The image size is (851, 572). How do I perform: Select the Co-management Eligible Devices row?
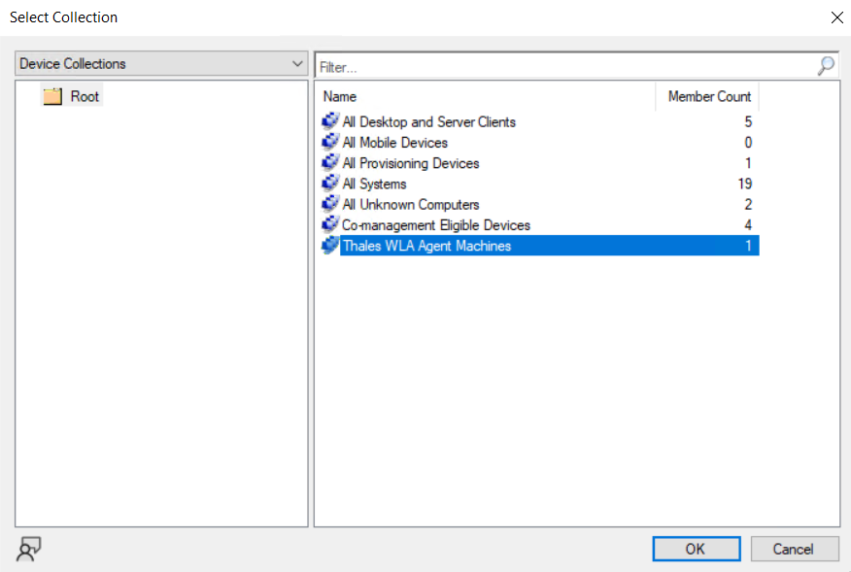[540, 224]
